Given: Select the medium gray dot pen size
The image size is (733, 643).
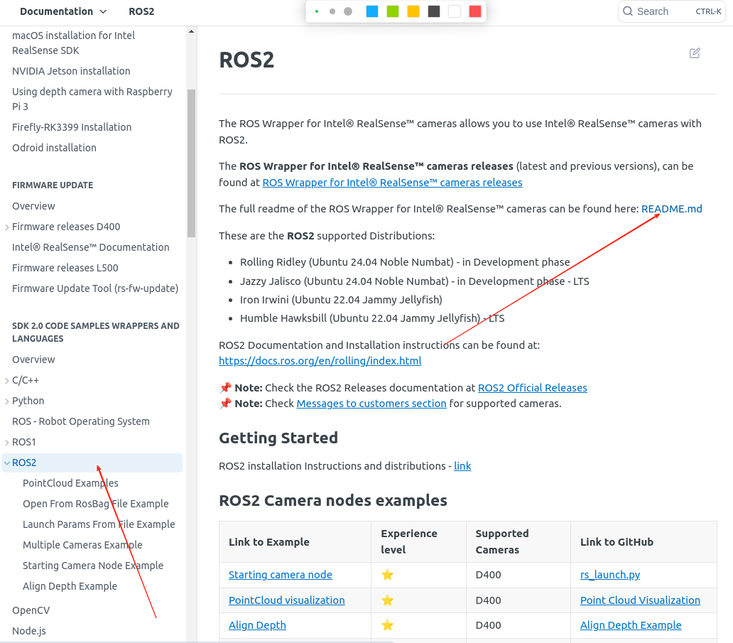Looking at the screenshot, I should pos(332,11).
